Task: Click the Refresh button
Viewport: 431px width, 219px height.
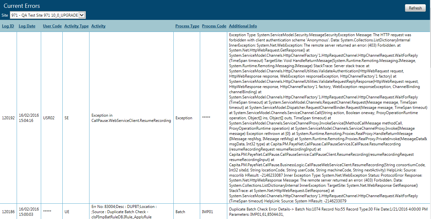Action: [415, 8]
